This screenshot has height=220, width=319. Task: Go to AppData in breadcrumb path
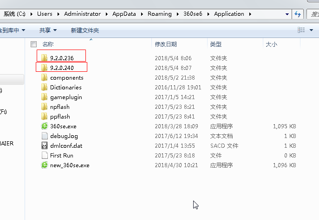click(x=124, y=14)
